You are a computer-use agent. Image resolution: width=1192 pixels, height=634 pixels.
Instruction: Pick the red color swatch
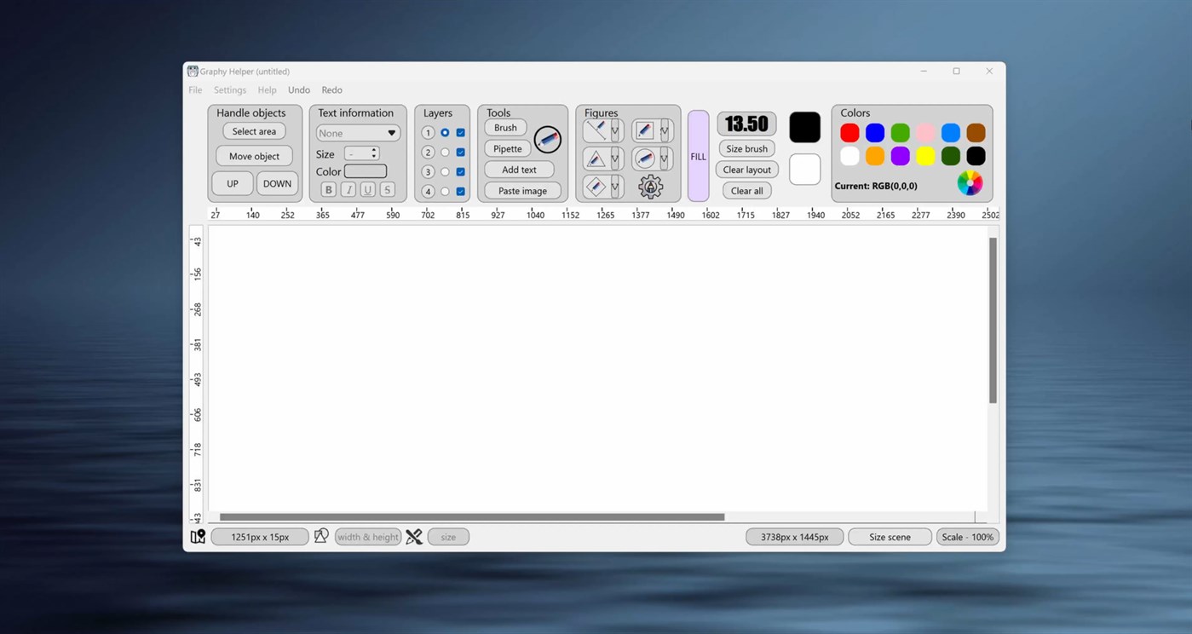(849, 132)
